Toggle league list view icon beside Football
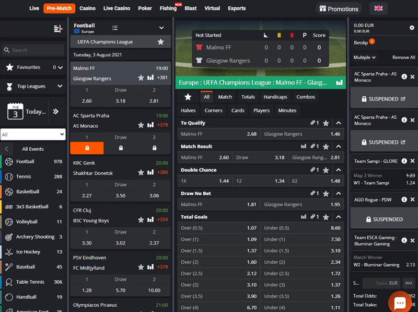The width and height of the screenshot is (418, 312). pos(115,28)
